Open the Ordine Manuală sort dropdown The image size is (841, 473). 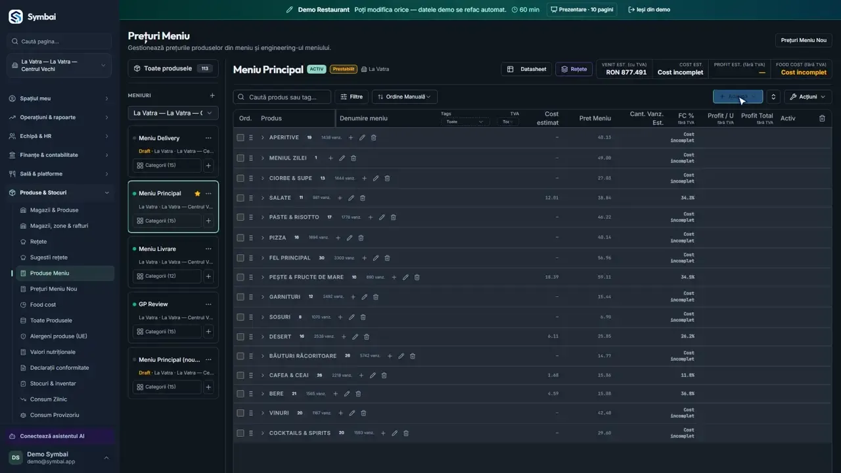405,97
